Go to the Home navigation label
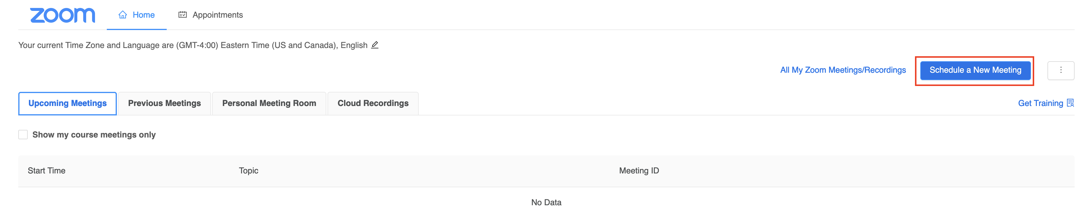1087x212 pixels. 143,15
